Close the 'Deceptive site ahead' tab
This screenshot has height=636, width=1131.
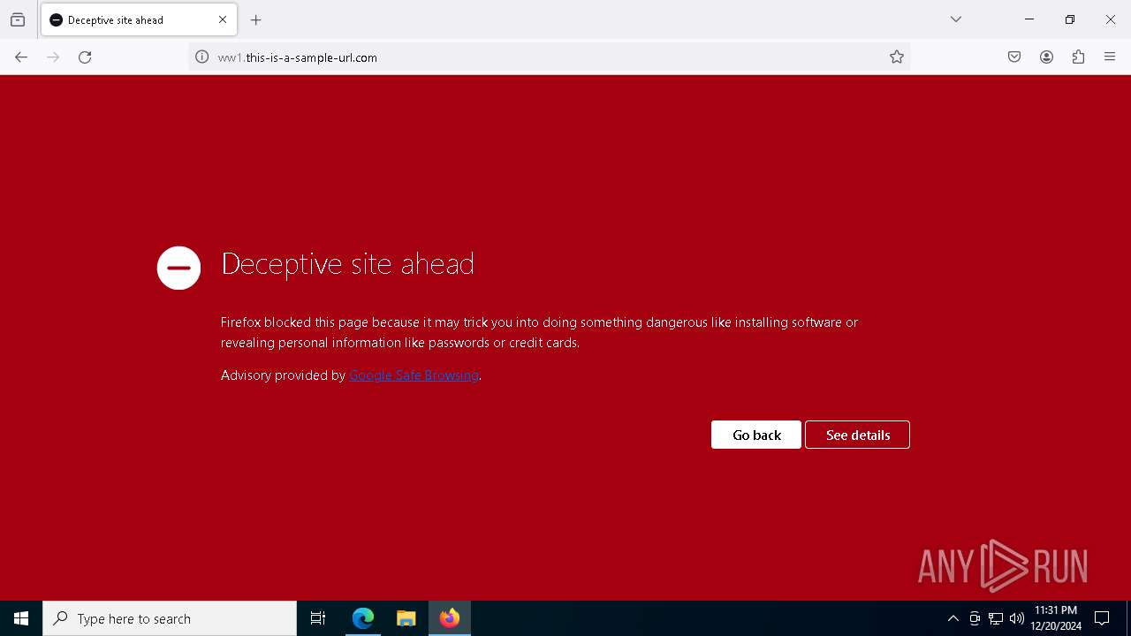(x=223, y=19)
